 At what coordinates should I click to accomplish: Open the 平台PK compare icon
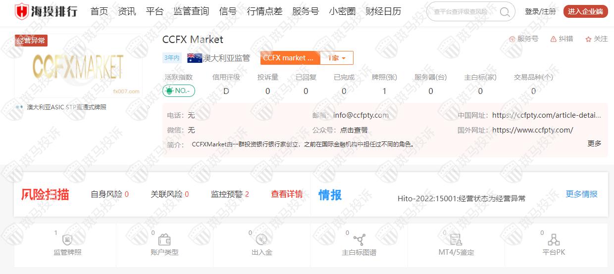tap(554, 240)
